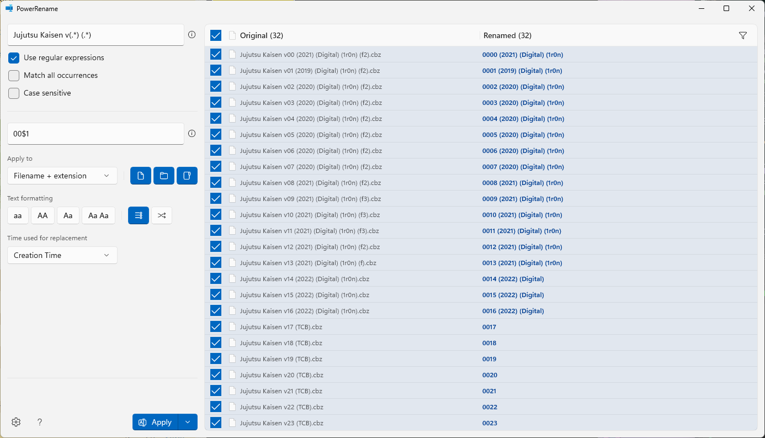Toggle the include subfolders icon button
Image resolution: width=765 pixels, height=438 pixels.
(187, 176)
